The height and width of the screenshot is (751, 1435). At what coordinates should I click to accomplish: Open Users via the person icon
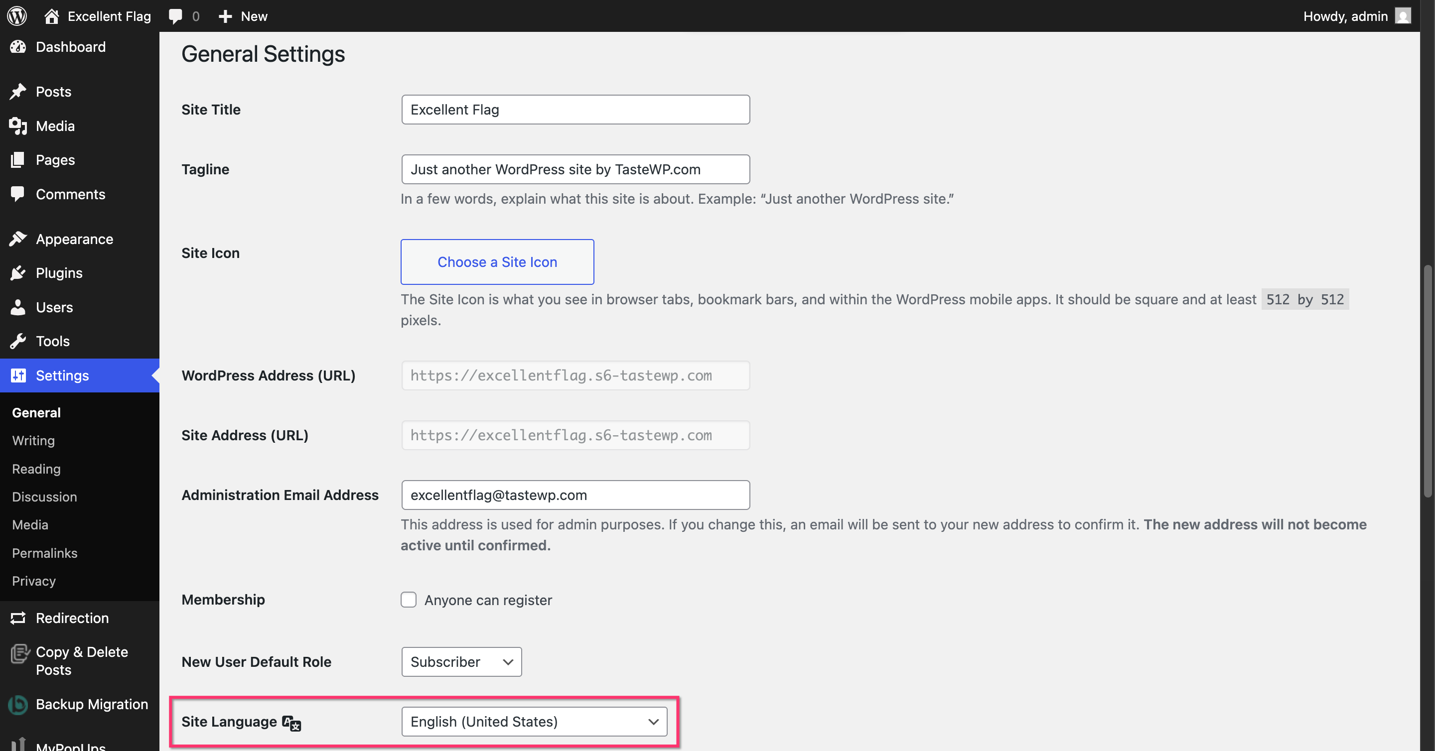tap(18, 307)
